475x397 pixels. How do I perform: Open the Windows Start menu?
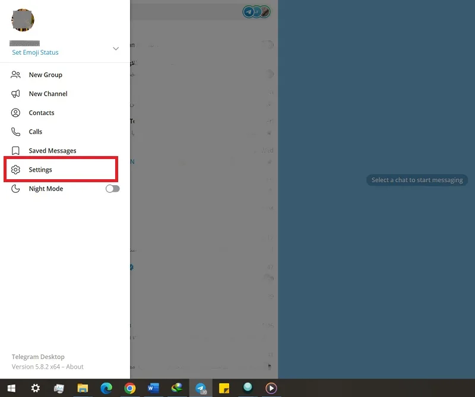[11, 388]
